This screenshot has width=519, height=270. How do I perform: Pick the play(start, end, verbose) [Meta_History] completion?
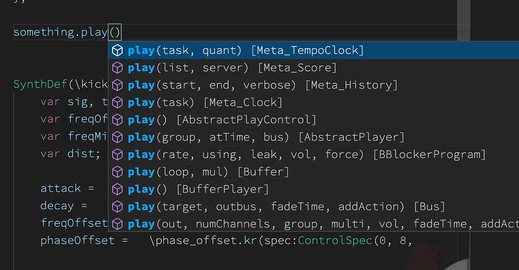click(x=314, y=85)
